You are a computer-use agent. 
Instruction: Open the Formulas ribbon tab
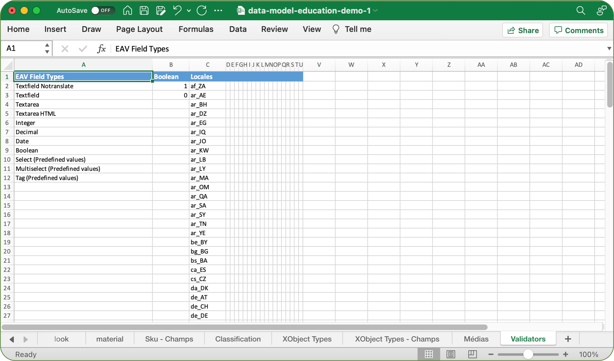(196, 29)
